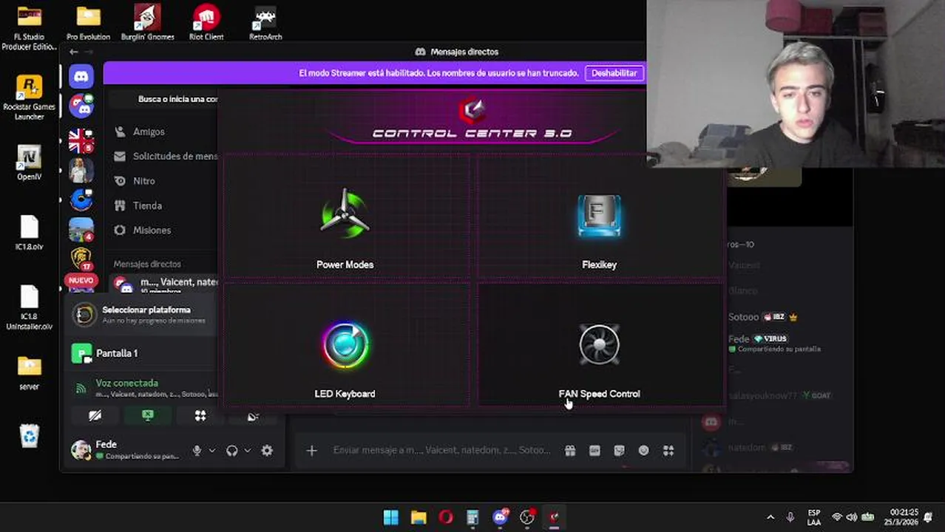
Task: Open Solicitudes de mensajes in Discord
Action: click(x=165, y=156)
